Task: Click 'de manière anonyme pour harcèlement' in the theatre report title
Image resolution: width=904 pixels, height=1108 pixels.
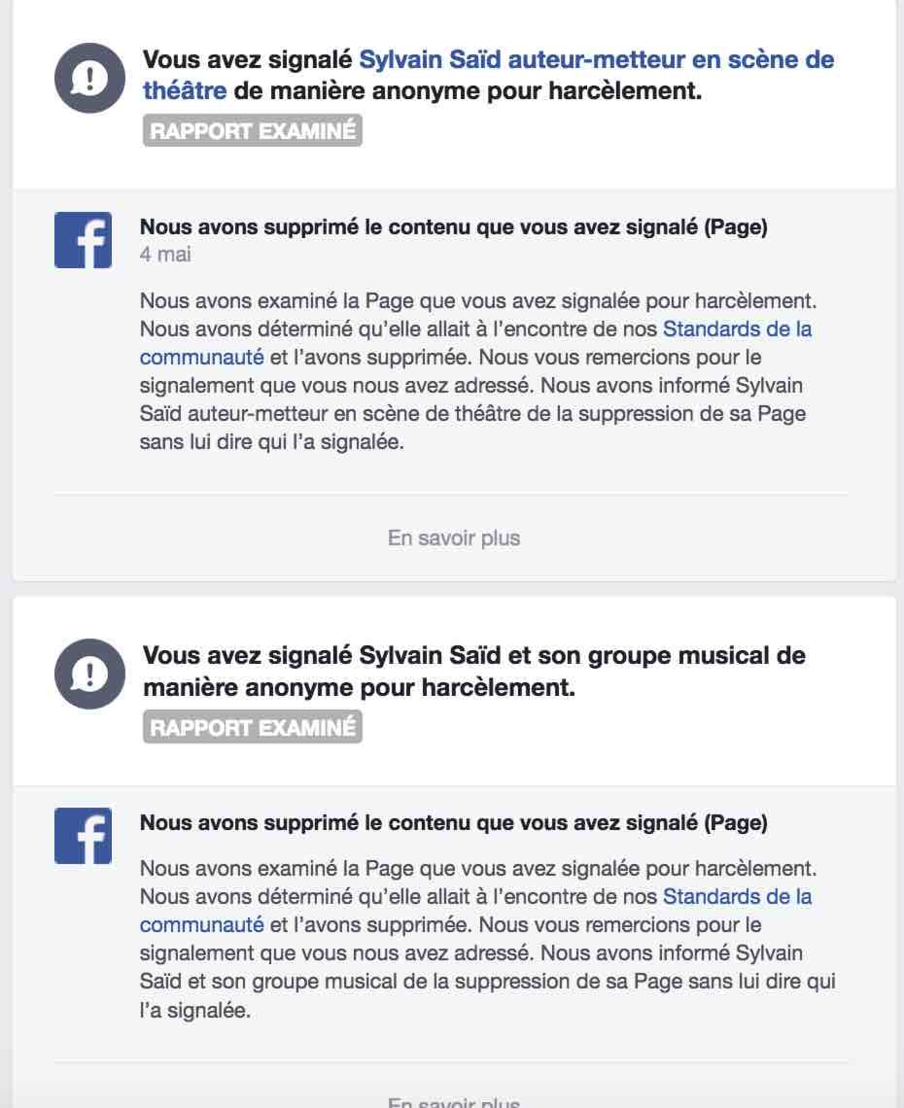Action: coord(467,91)
